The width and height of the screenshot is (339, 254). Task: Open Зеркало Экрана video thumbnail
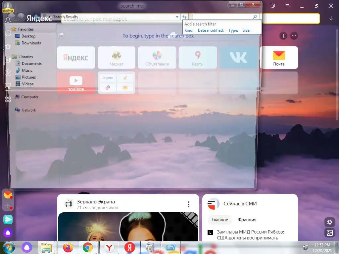pyautogui.click(x=128, y=226)
